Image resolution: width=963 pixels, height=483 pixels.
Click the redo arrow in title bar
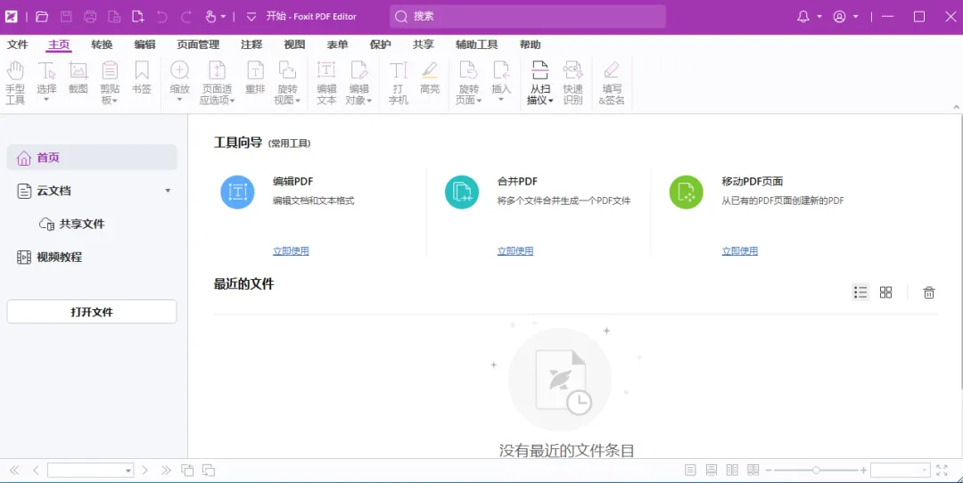tap(186, 17)
